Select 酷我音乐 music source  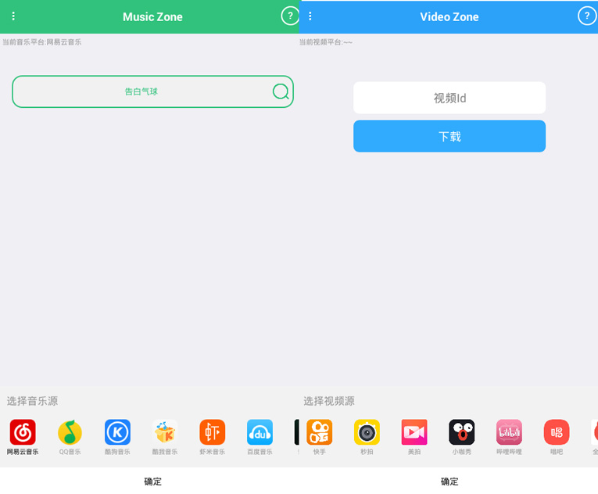pyautogui.click(x=165, y=432)
